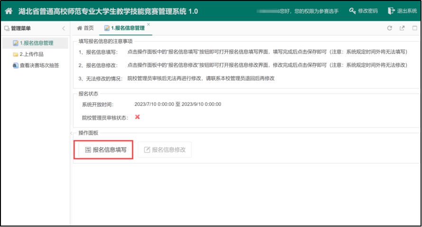The height and width of the screenshot is (227, 422).
Task: Select 1.报名信息管理 in the sidebar menu
Action: pyautogui.click(x=36, y=43)
